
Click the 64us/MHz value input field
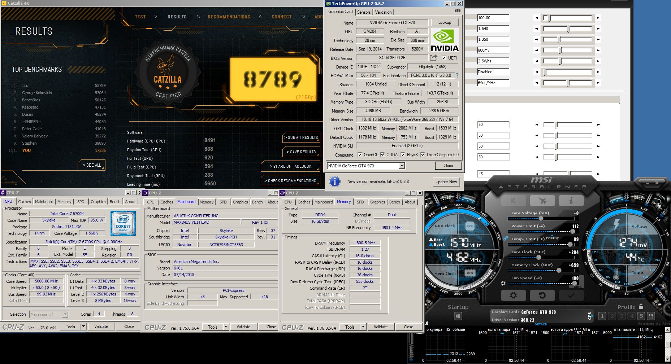point(493,83)
